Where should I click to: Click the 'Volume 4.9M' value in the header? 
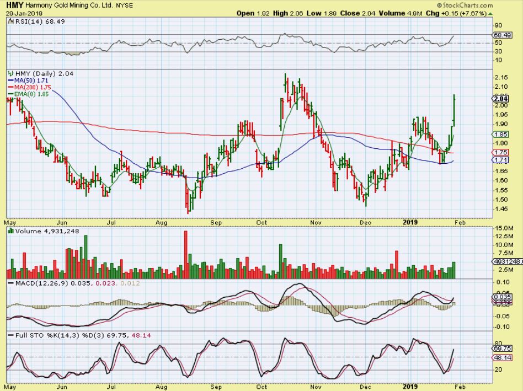point(401,13)
